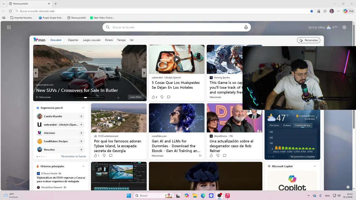Close the Nueva pestaña tab
Screen dimensions: 356x200
pyautogui.click(x=49, y=4)
